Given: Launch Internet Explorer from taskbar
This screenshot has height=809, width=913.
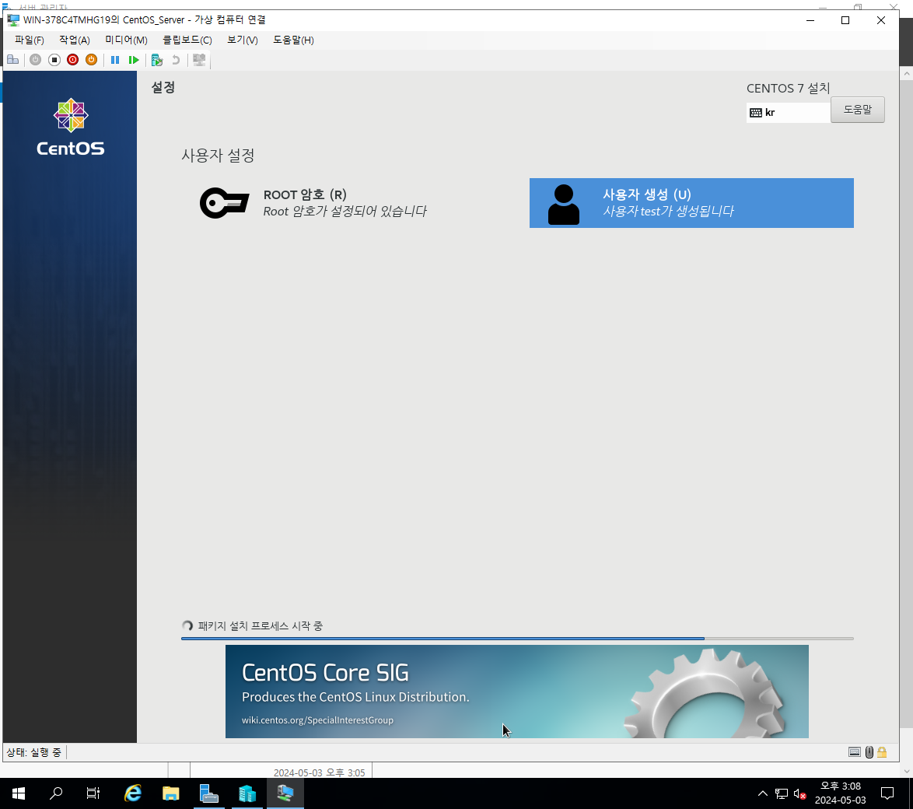Looking at the screenshot, I should pos(133,793).
